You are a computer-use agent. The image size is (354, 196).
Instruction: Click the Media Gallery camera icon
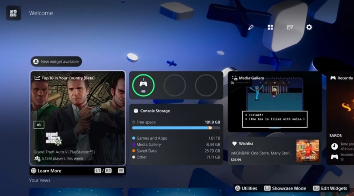coord(235,78)
